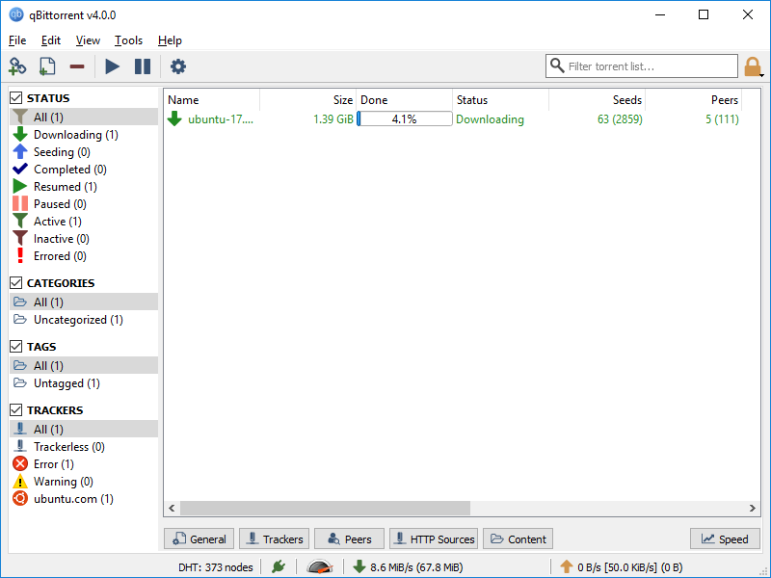
Task: Click the red Delete torrent icon
Action: (77, 66)
